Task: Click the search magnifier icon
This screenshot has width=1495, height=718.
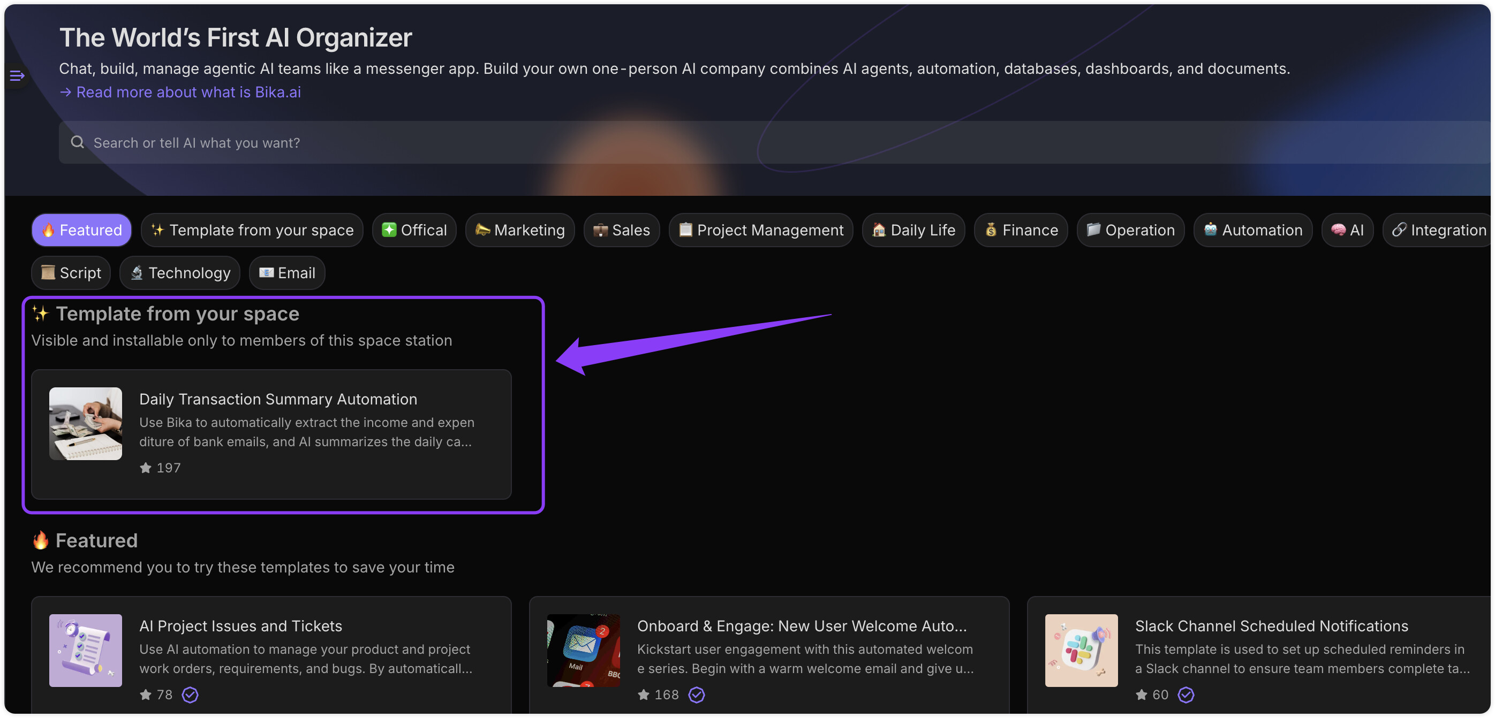Action: click(x=77, y=142)
